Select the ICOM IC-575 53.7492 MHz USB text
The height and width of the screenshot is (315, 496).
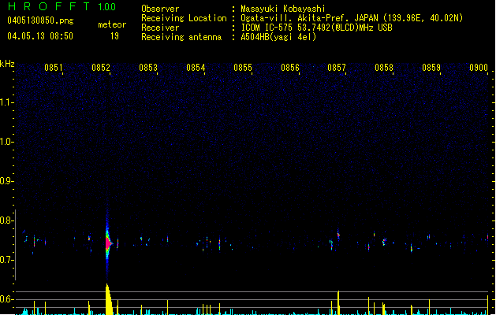pyautogui.click(x=317, y=28)
